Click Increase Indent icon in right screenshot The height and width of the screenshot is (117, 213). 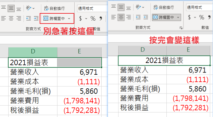coord(146,17)
